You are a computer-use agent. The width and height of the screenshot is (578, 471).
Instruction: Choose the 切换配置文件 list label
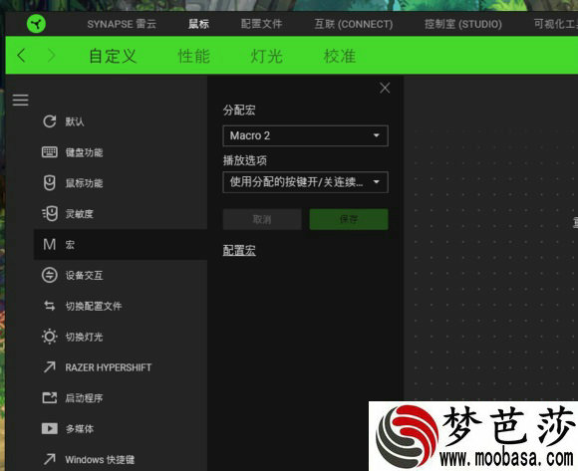point(94,306)
